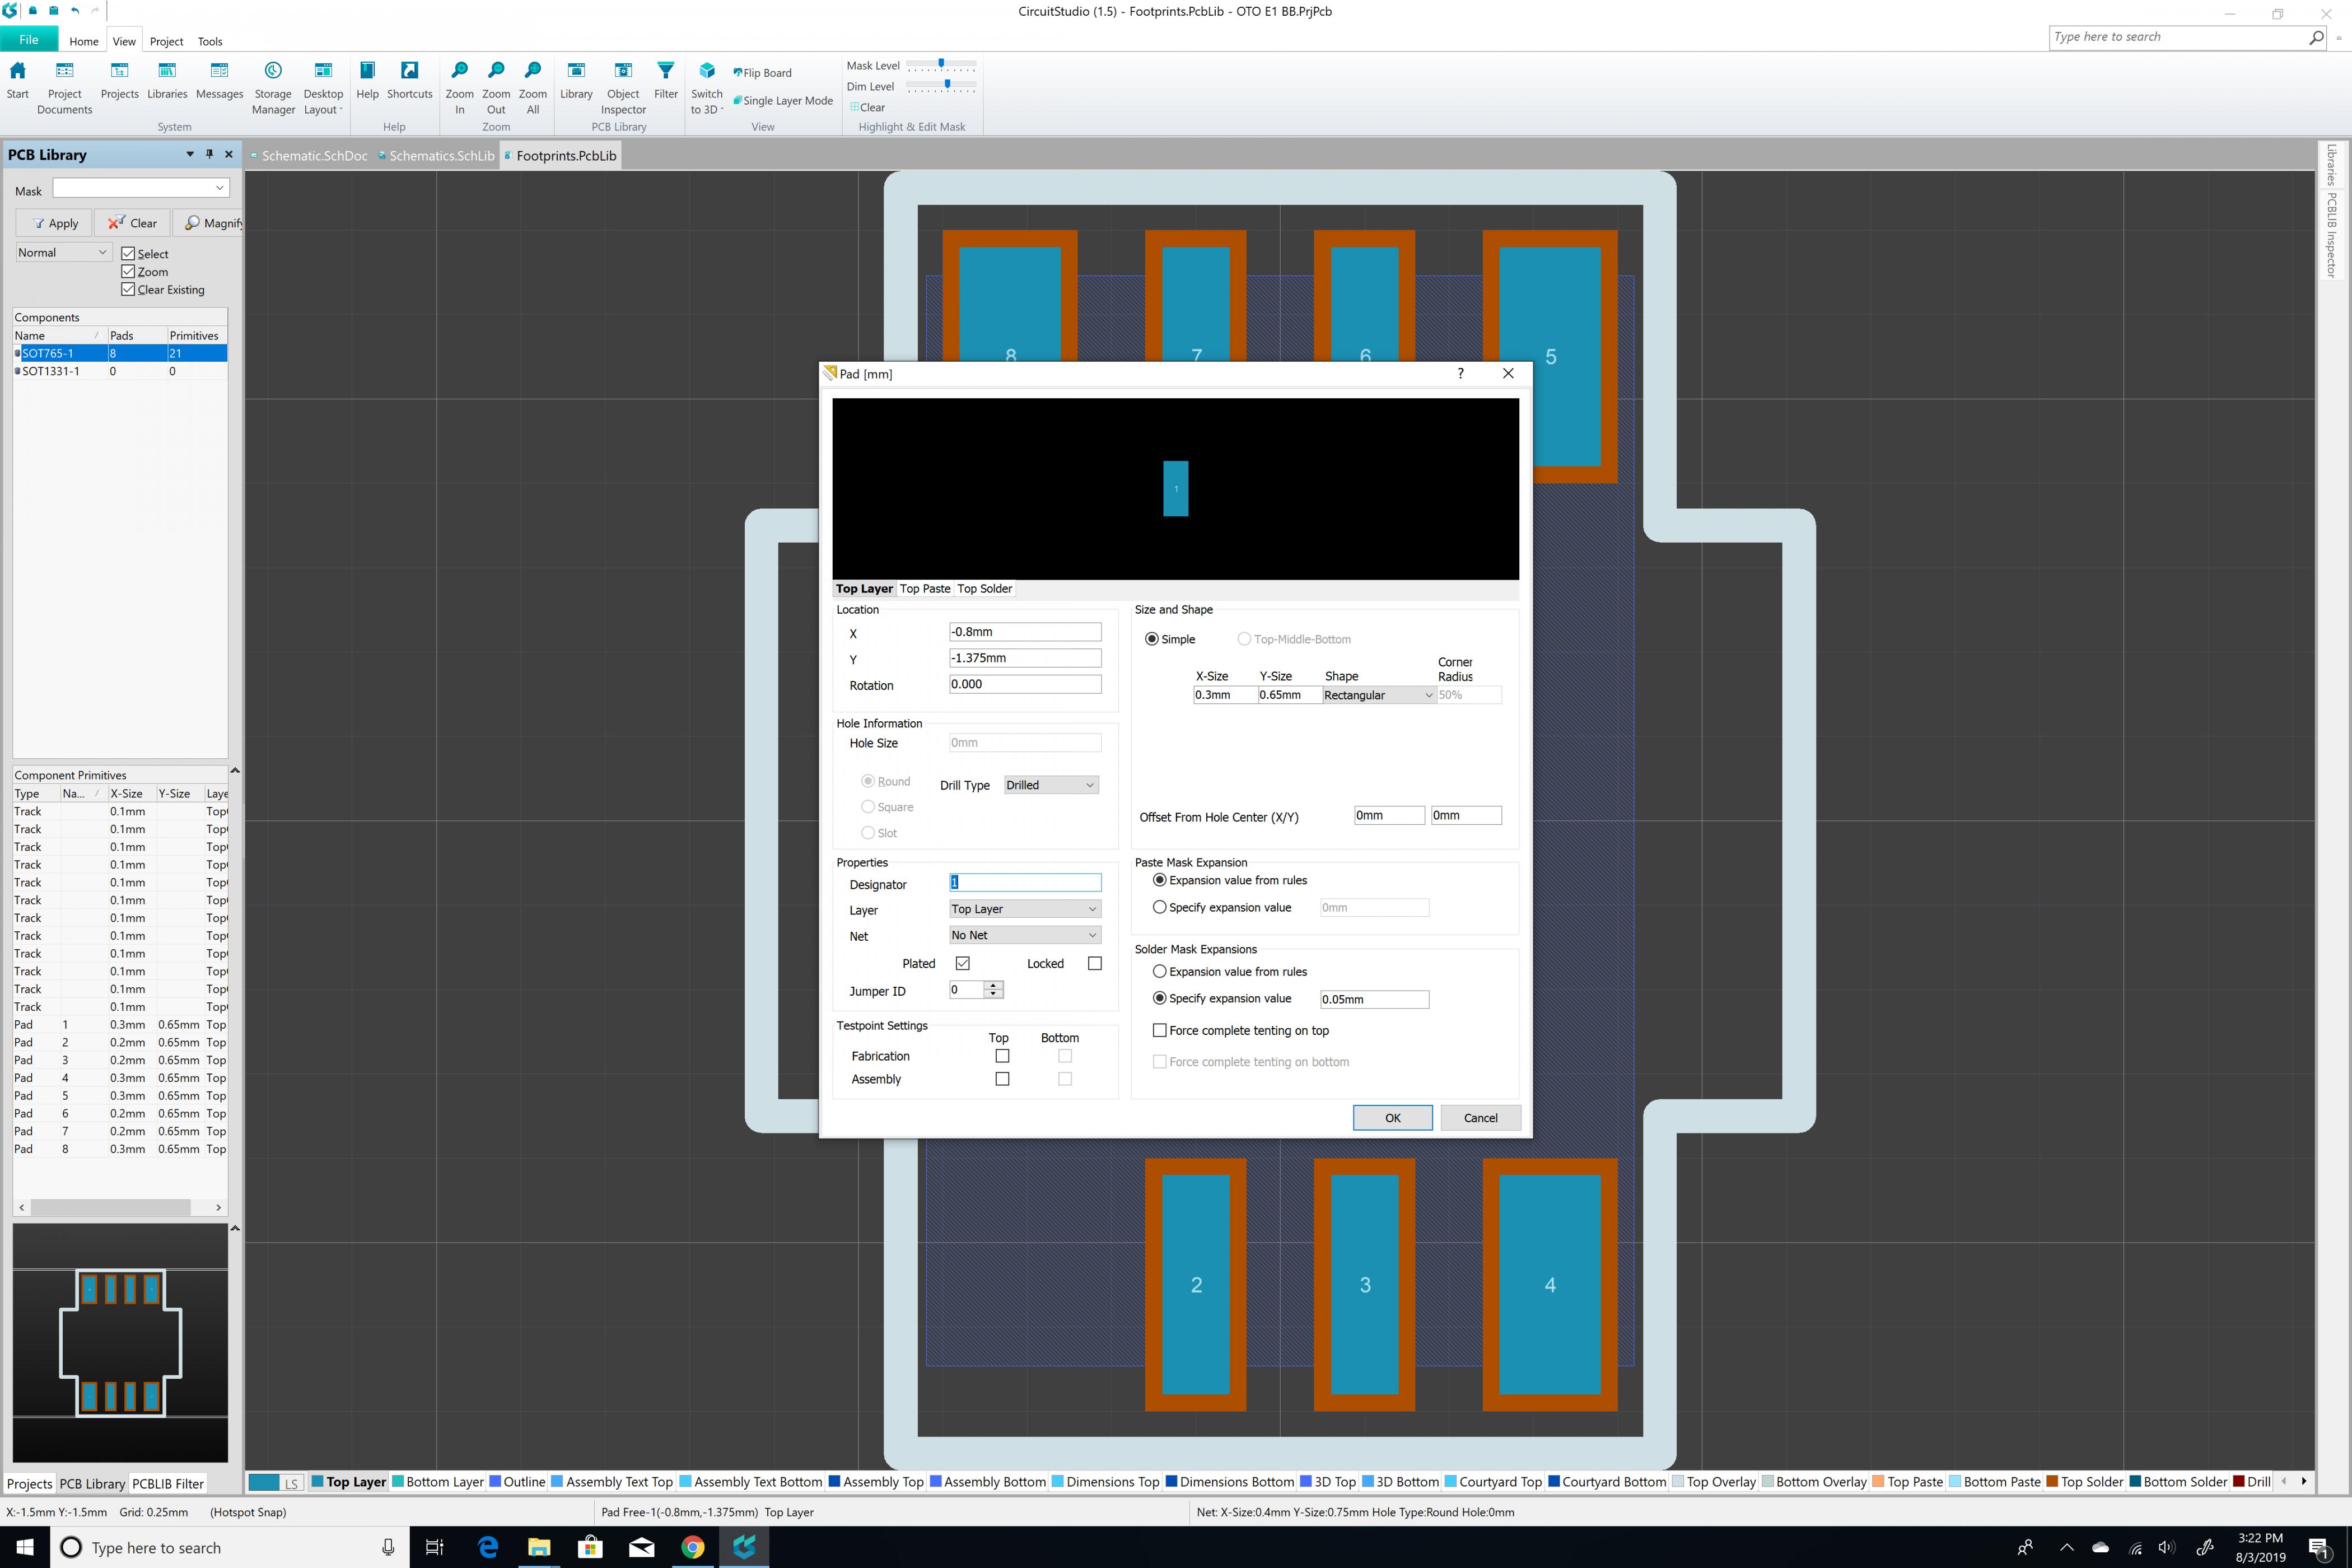This screenshot has width=2352, height=1568.
Task: Open the File menu
Action: (x=29, y=40)
